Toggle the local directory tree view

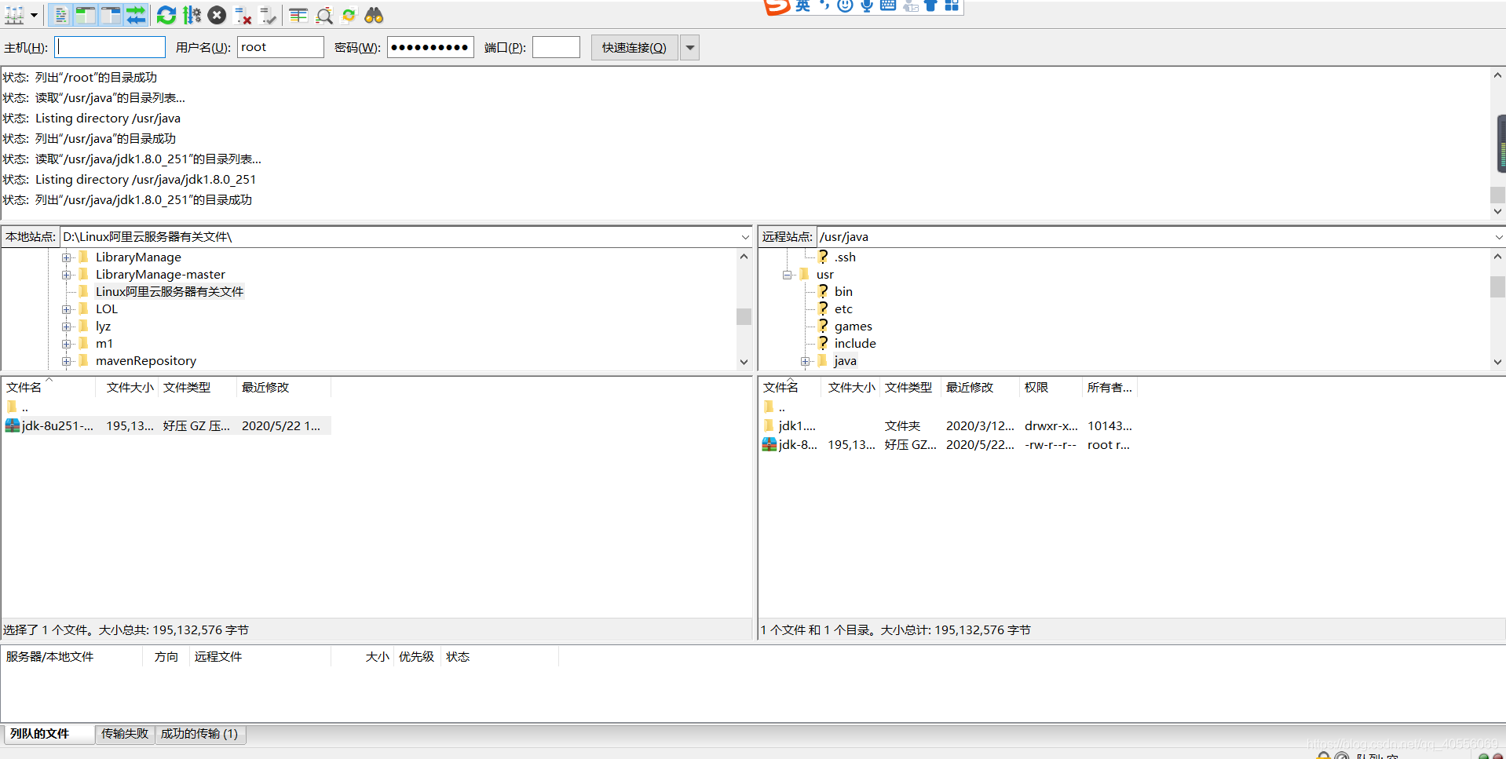pos(86,15)
